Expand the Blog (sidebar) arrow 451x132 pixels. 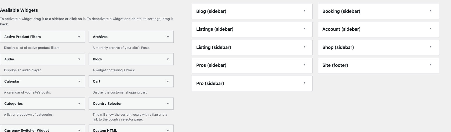click(x=304, y=11)
